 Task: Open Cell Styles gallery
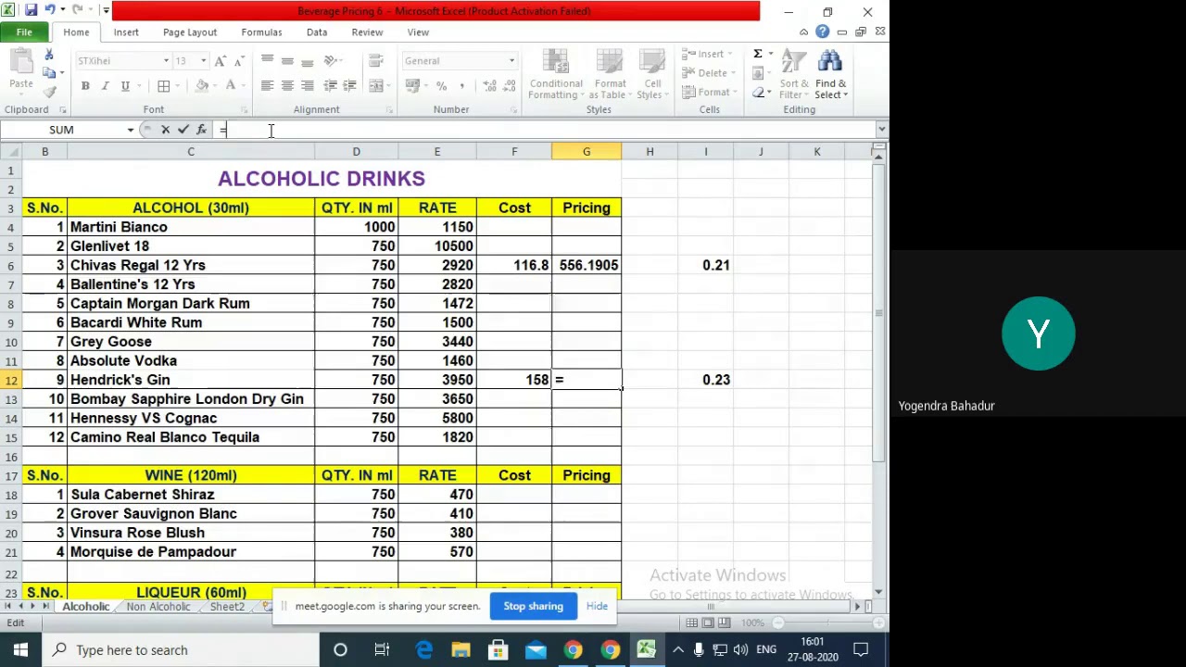tap(652, 74)
